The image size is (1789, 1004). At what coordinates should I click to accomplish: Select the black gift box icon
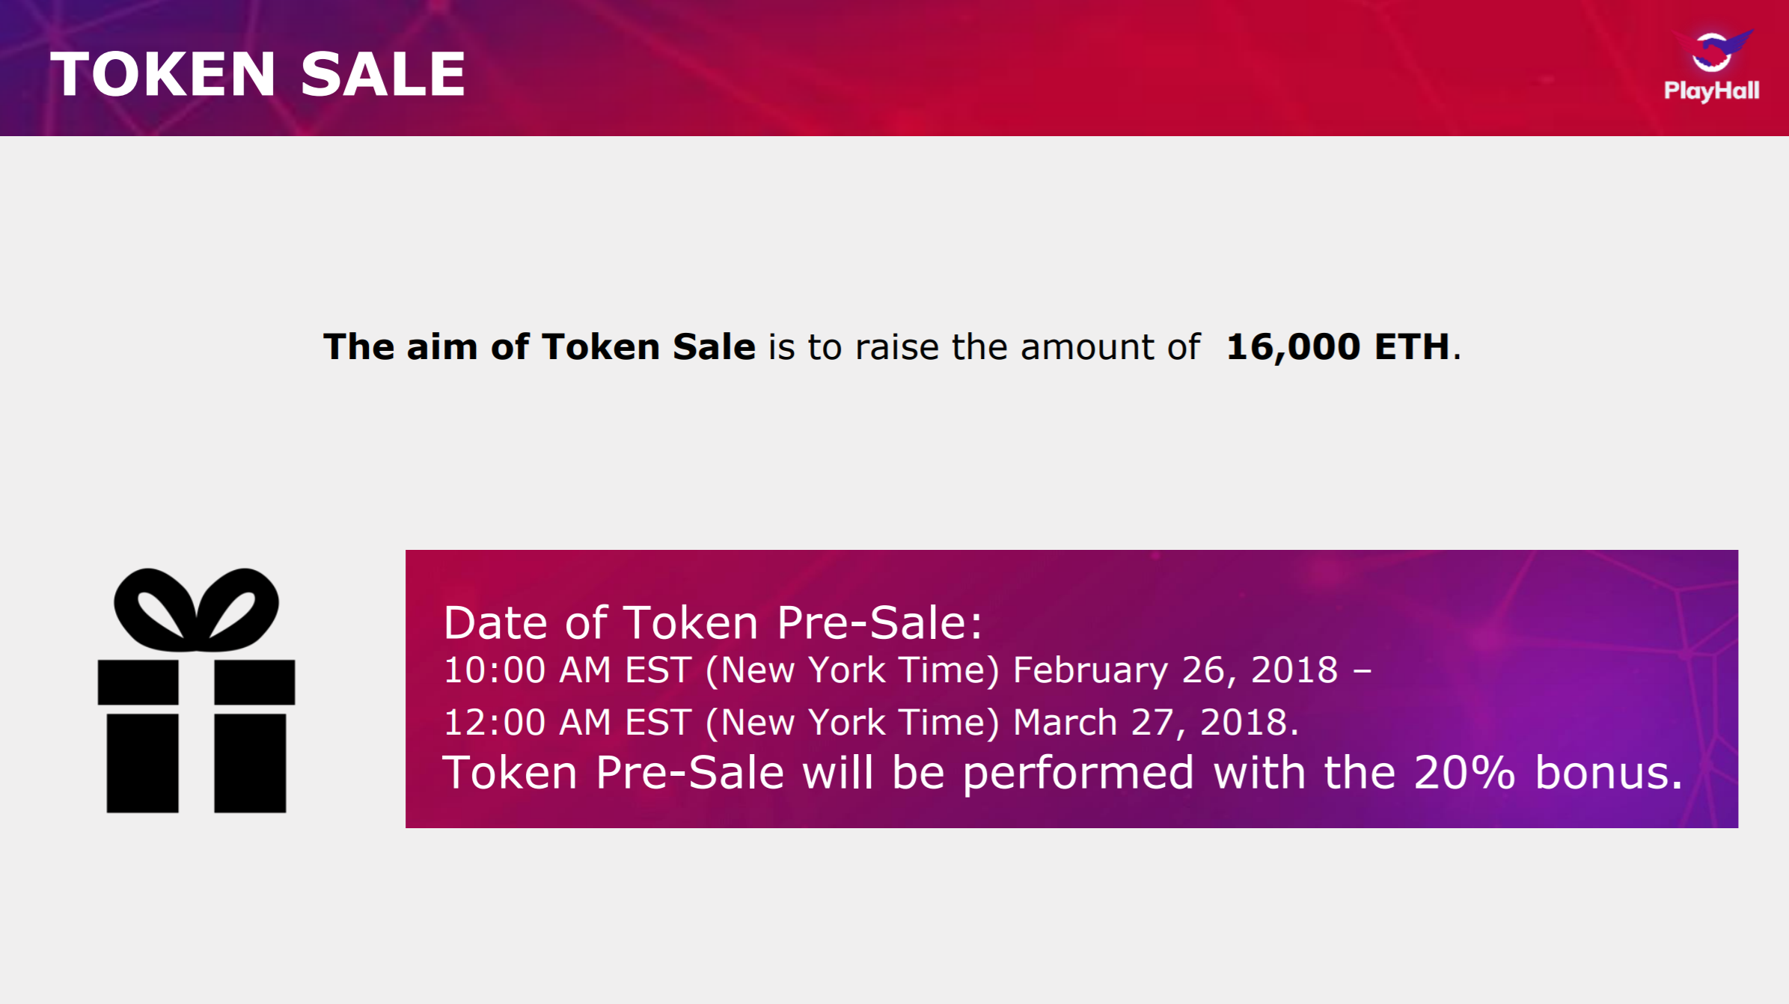pyautogui.click(x=196, y=691)
